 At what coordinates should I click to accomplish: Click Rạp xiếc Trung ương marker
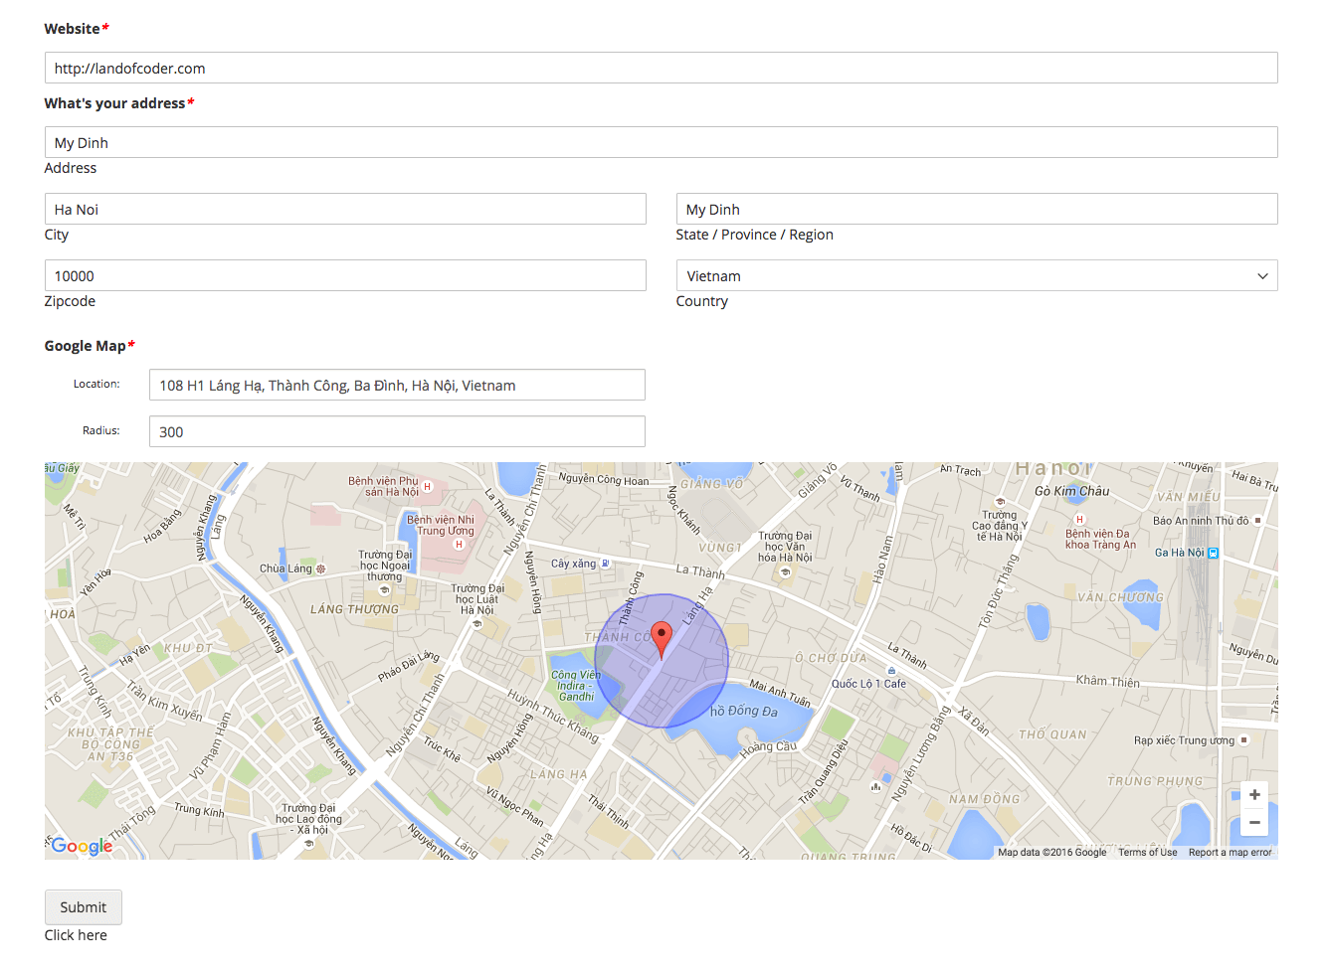coord(1243,740)
